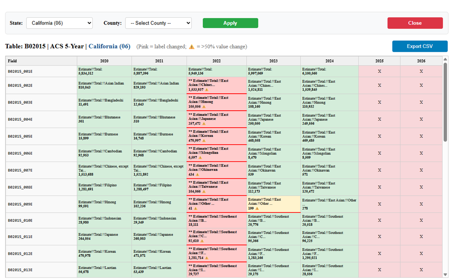Click the 2021 Total cell showing 5,887,396
Screen dimensions: 454x280
[x=159, y=71]
